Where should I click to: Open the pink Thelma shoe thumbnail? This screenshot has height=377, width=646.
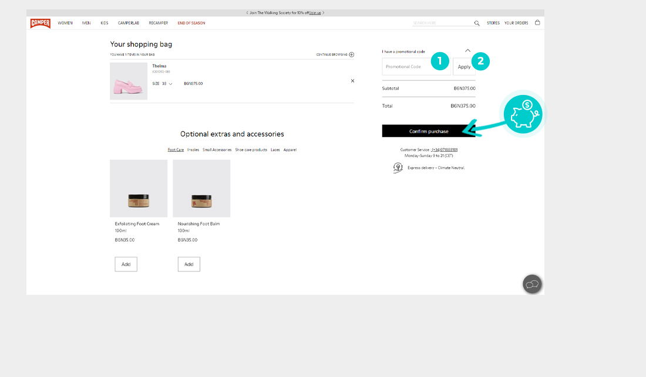129,81
